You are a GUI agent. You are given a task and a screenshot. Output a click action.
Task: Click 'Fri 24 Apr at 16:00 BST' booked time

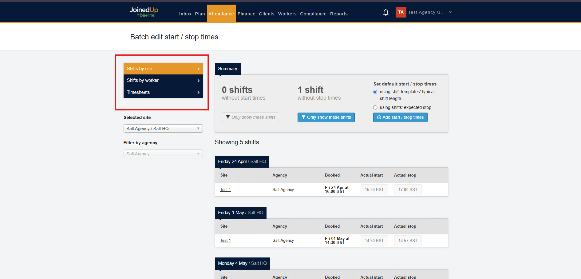pyautogui.click(x=337, y=189)
